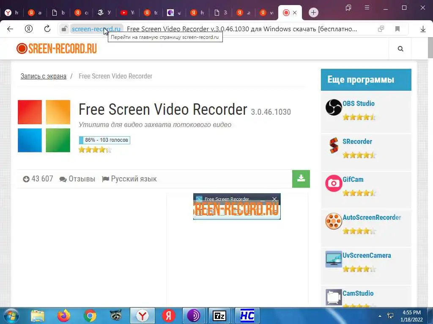Open the browser downloads panel
The height and width of the screenshot is (324, 433).
(x=423, y=29)
